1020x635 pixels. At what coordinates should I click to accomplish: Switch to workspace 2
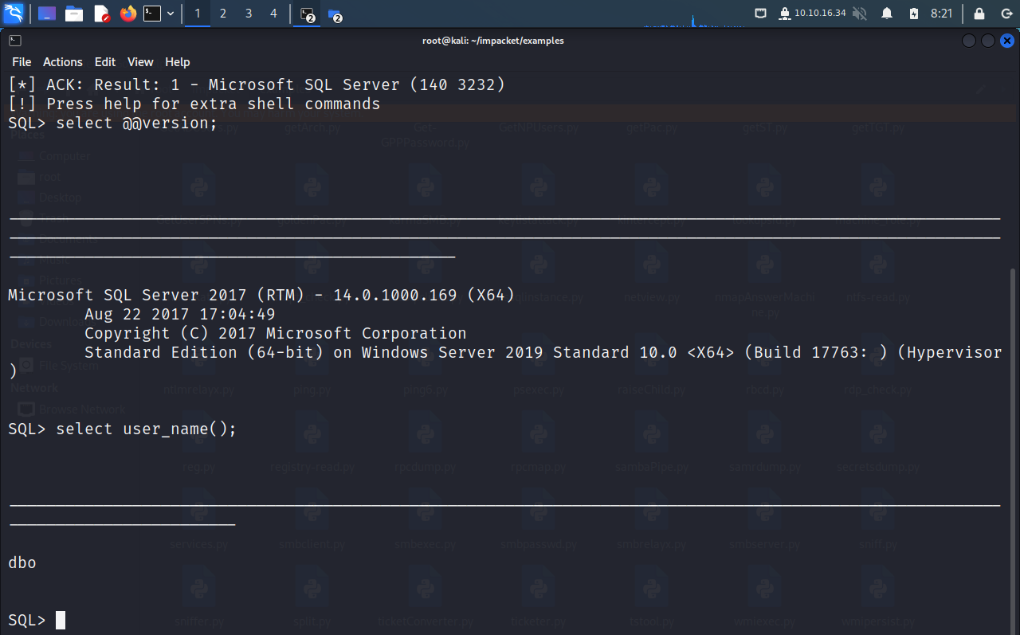(223, 14)
